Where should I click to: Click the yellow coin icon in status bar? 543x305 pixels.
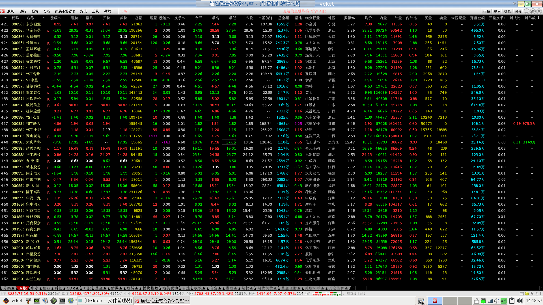(527, 294)
